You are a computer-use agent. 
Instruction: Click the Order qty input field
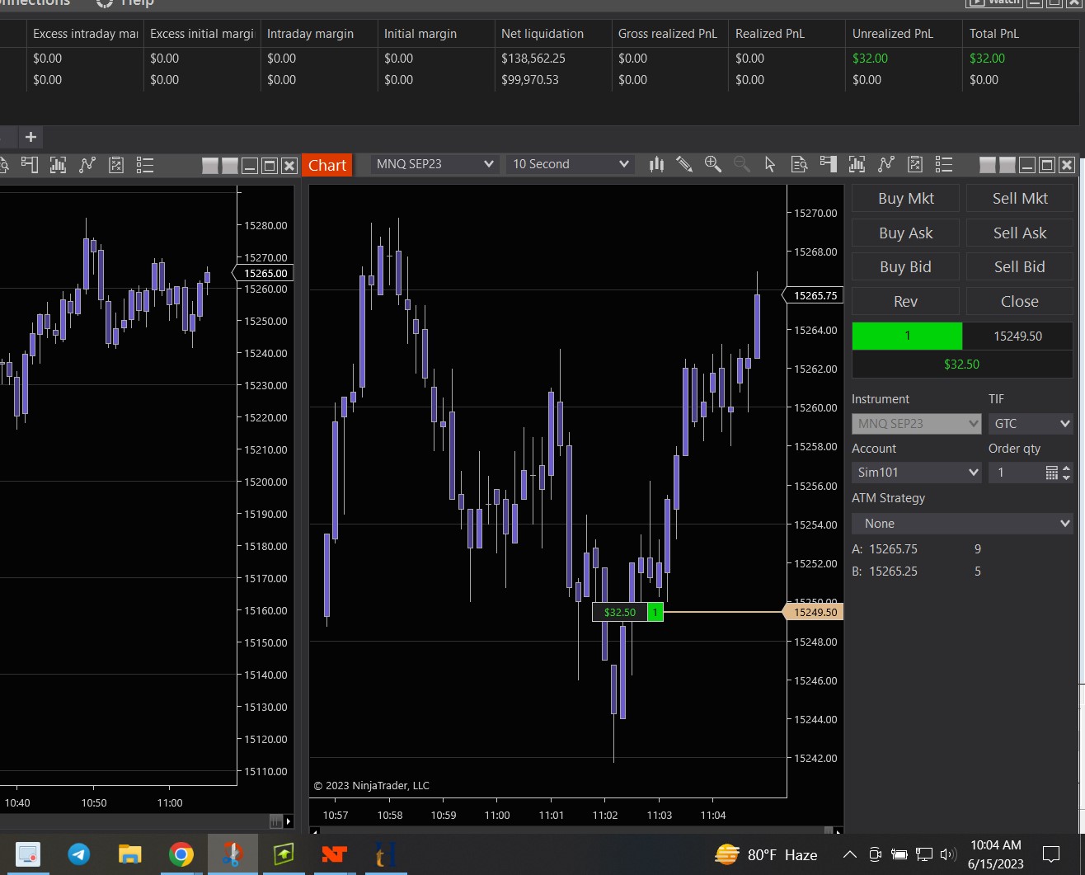tap(1016, 473)
